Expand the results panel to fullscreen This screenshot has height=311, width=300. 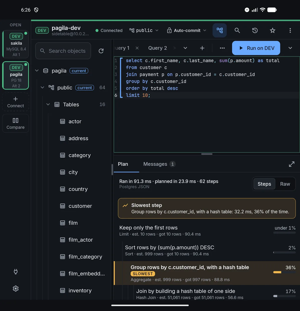pyautogui.click(x=291, y=164)
